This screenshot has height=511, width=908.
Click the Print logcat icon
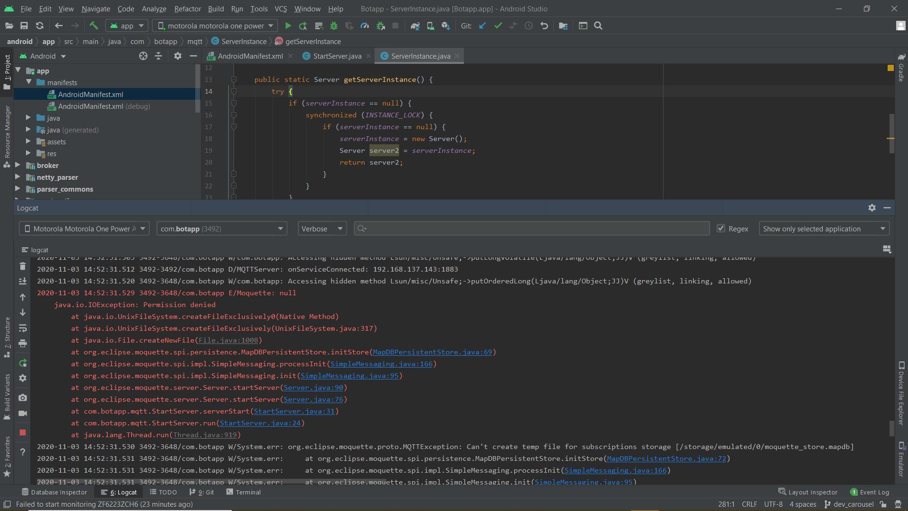(x=23, y=344)
